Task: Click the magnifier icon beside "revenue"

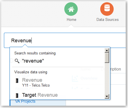Action: pyautogui.click(x=17, y=61)
